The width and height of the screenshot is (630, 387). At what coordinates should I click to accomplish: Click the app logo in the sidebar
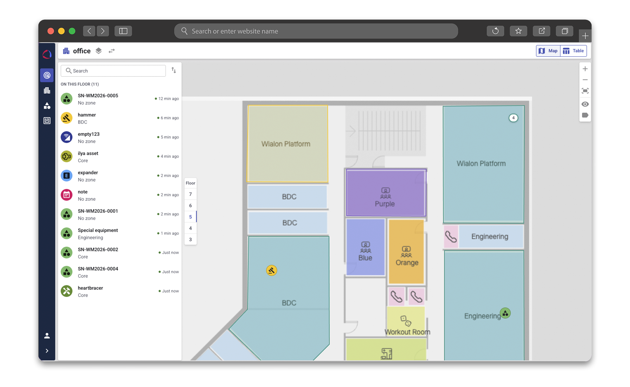[47, 54]
